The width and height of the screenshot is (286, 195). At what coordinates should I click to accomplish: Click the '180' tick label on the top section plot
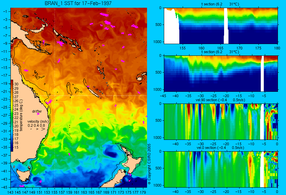tap(277, 48)
